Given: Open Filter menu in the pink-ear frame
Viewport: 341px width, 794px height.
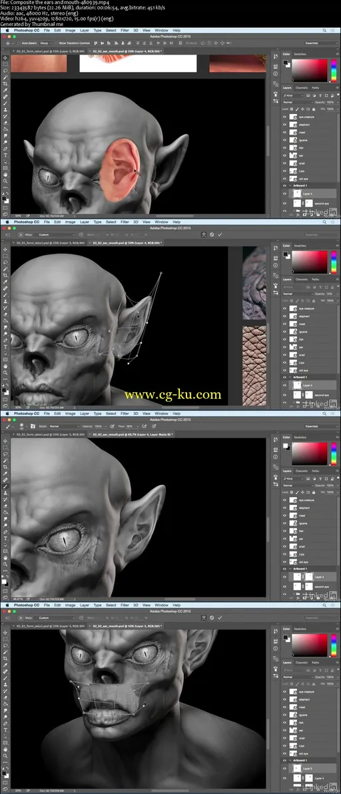Looking at the screenshot, I should click(x=125, y=31).
